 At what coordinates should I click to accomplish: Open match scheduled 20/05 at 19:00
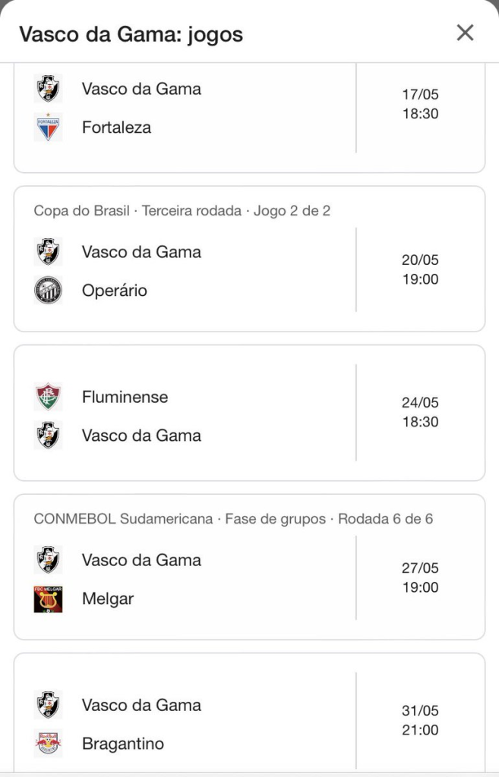click(420, 269)
